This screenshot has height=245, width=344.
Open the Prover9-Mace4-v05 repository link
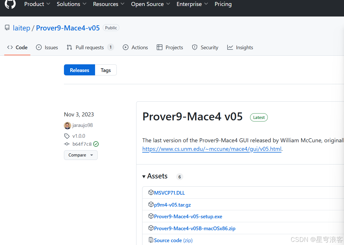pos(68,28)
